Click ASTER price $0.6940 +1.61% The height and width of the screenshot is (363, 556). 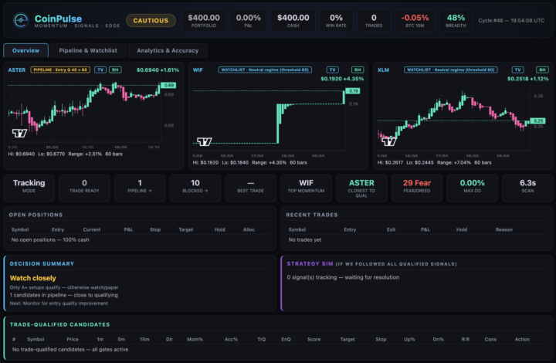coord(158,70)
